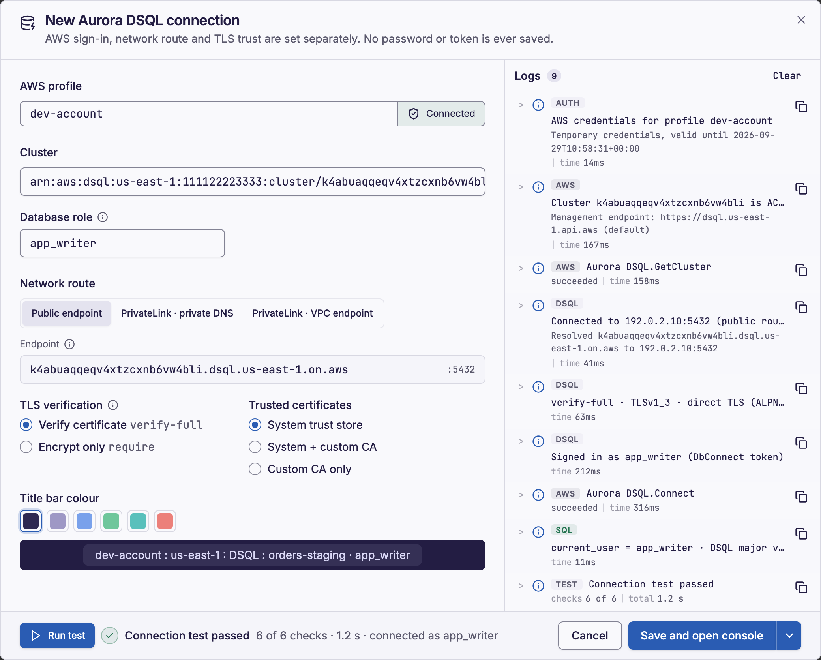Copy the Cluster is ACTIVE log entry
The width and height of the screenshot is (821, 660).
[x=801, y=189]
